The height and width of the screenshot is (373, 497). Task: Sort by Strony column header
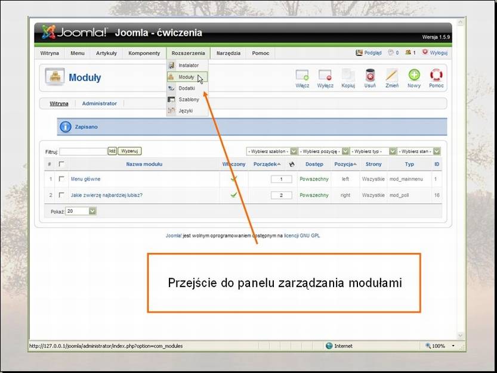point(373,164)
